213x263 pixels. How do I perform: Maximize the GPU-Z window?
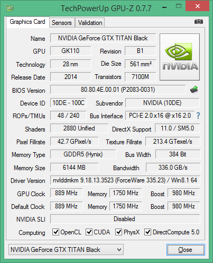pos(179,6)
